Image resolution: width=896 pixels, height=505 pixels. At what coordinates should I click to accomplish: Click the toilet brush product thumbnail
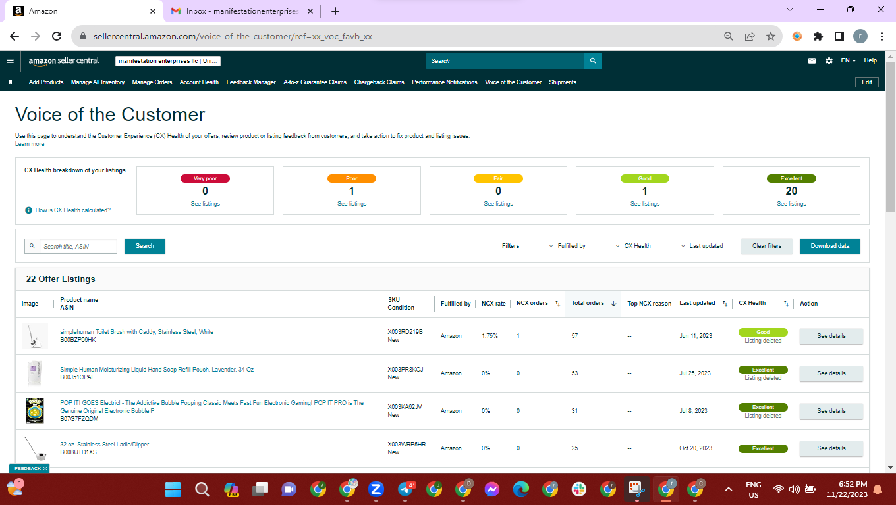(x=35, y=336)
